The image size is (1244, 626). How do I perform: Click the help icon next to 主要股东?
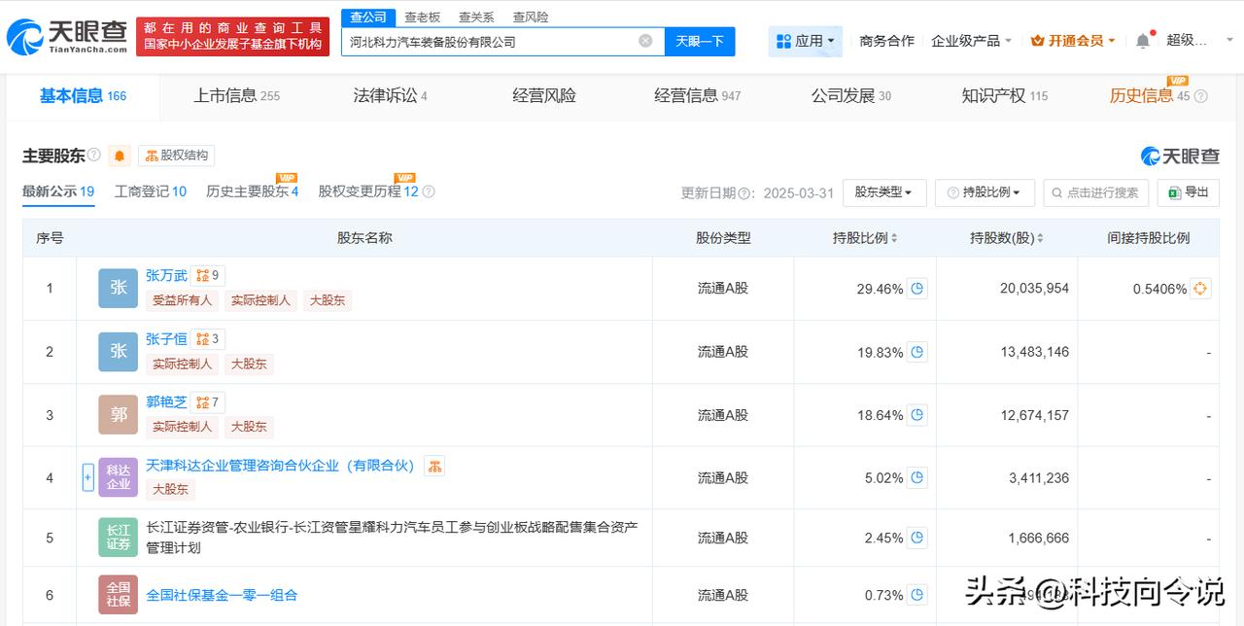point(94,155)
